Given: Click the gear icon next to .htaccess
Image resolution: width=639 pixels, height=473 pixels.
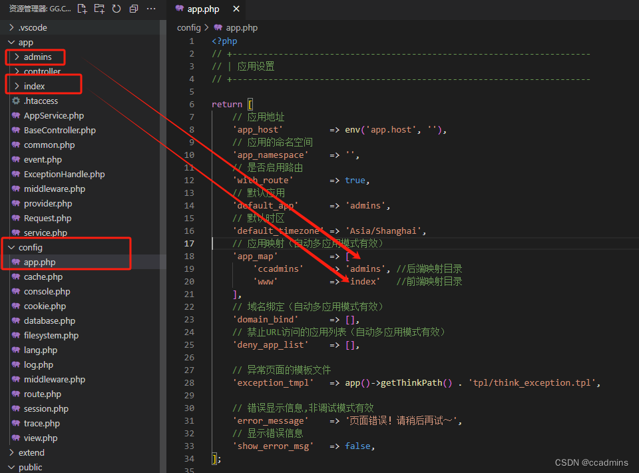Looking at the screenshot, I should (17, 101).
